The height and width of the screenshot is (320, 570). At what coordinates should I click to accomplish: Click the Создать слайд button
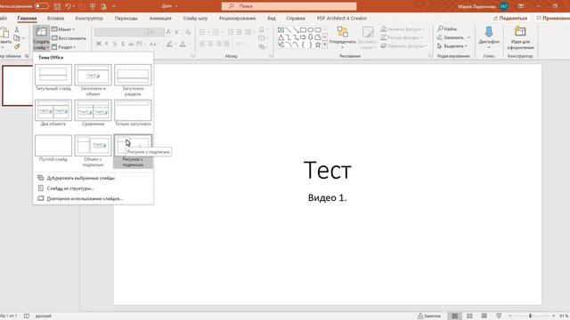41,38
